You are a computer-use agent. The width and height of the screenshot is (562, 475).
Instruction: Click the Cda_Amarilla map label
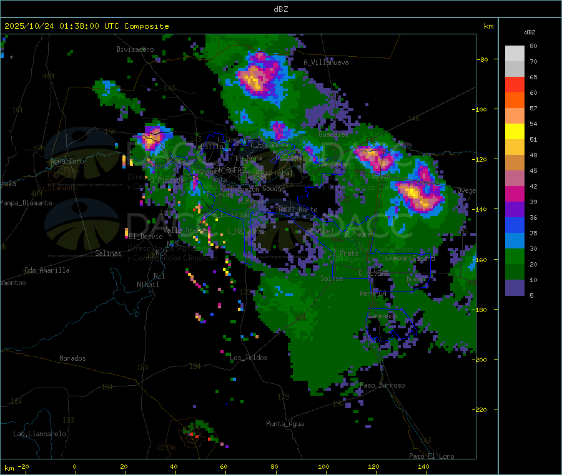[47, 270]
